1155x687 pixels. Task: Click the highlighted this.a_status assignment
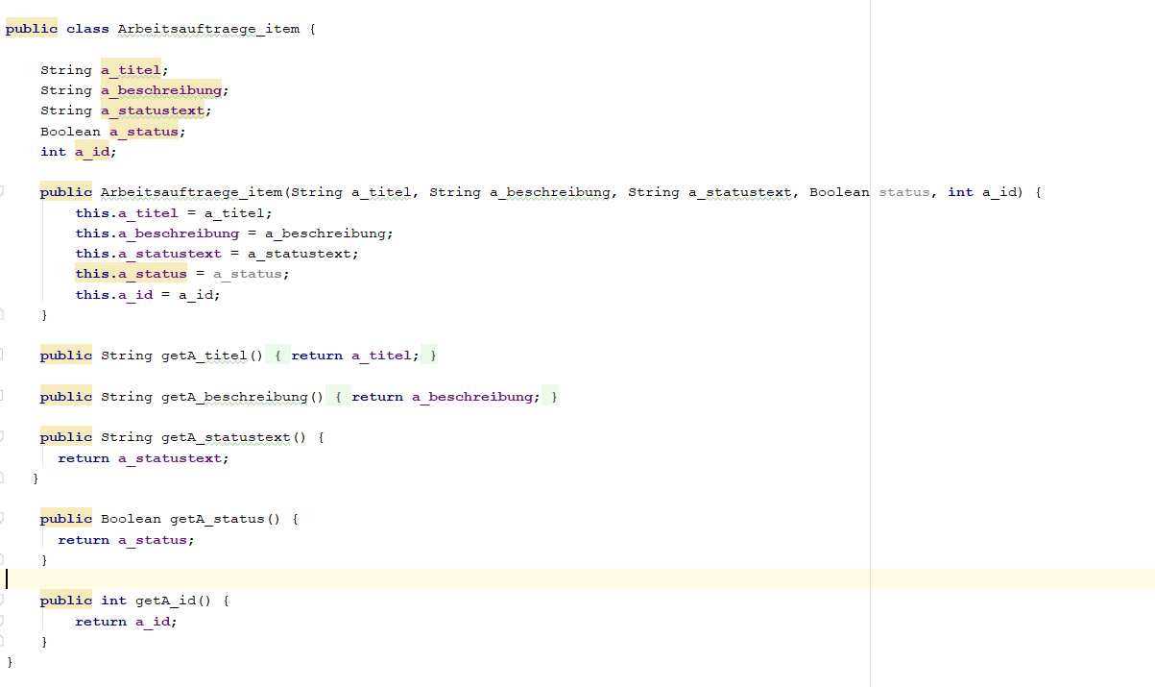[132, 274]
